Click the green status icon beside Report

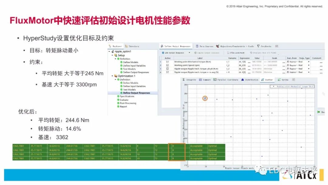pyautogui.click(x=118, y=106)
